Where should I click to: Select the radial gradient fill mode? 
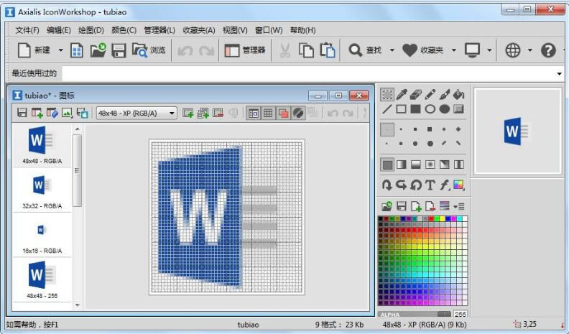pyautogui.click(x=430, y=164)
